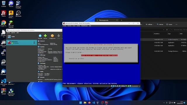The image size is (187, 105).
Task: Click the Outils tools entry
Action: pyautogui.click(x=21, y=36)
